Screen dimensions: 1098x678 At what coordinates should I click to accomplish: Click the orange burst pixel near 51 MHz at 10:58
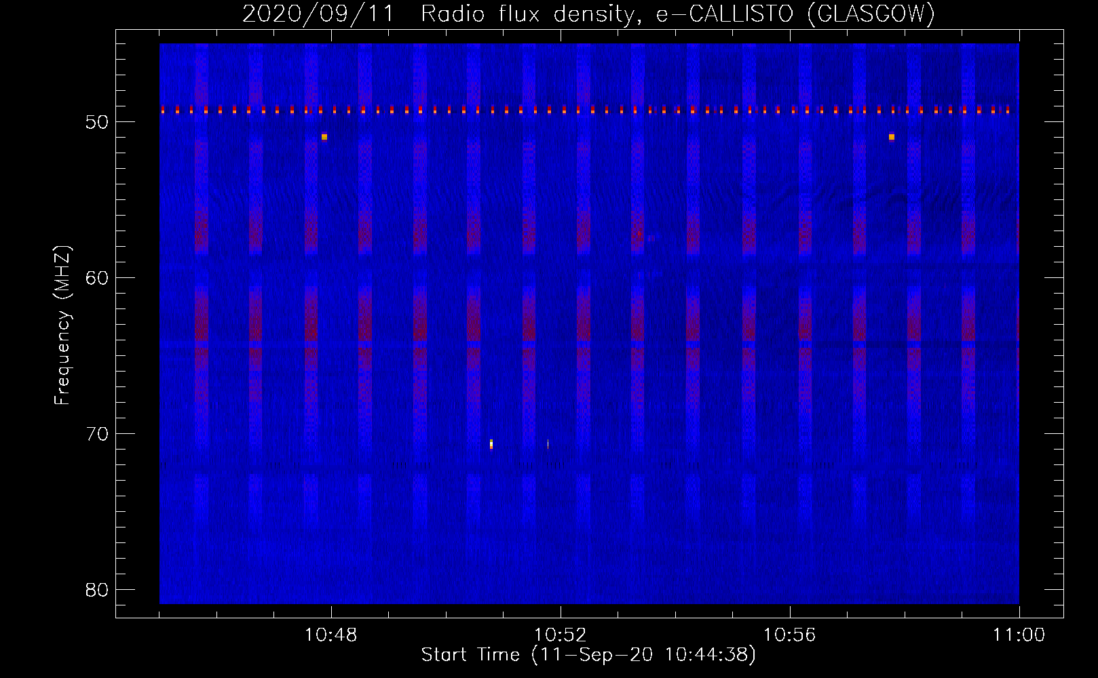point(892,137)
